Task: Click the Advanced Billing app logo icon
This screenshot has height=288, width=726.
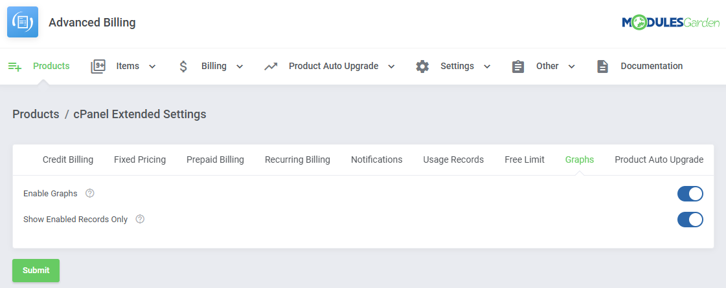Action: point(23,22)
